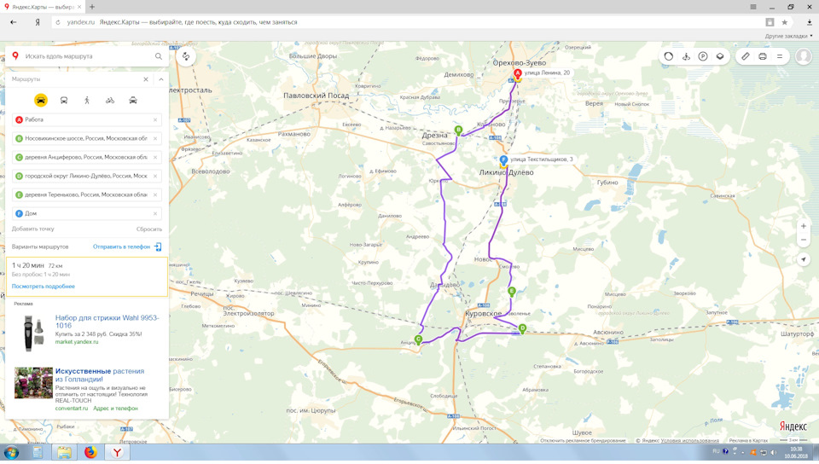
Task: Open the map layers selector
Action: [720, 56]
